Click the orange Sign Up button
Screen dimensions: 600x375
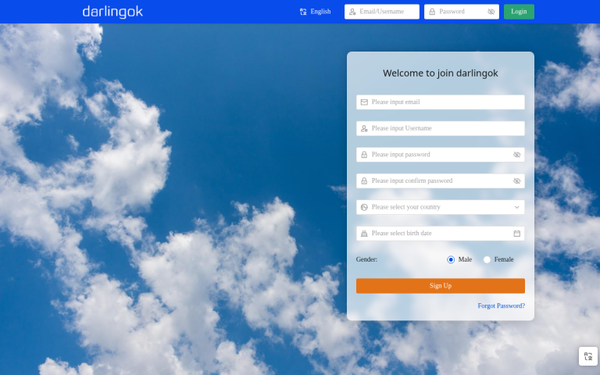pos(441,286)
